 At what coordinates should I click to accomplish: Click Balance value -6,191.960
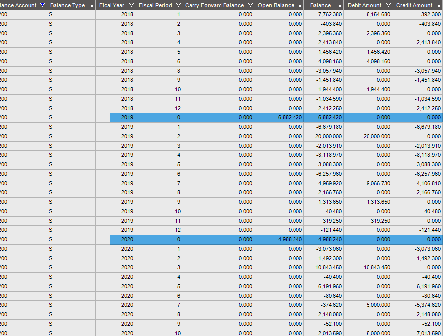329,286
